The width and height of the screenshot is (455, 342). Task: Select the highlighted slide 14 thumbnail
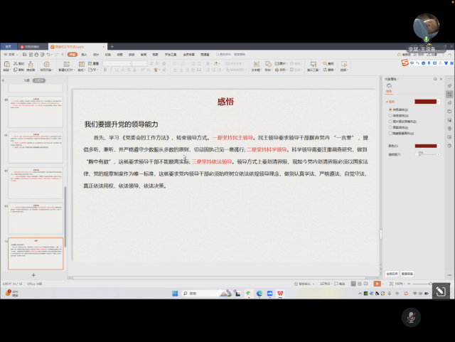coord(36,254)
